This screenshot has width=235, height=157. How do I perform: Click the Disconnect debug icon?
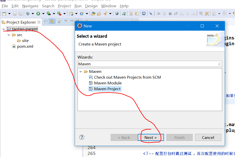coord(176,14)
